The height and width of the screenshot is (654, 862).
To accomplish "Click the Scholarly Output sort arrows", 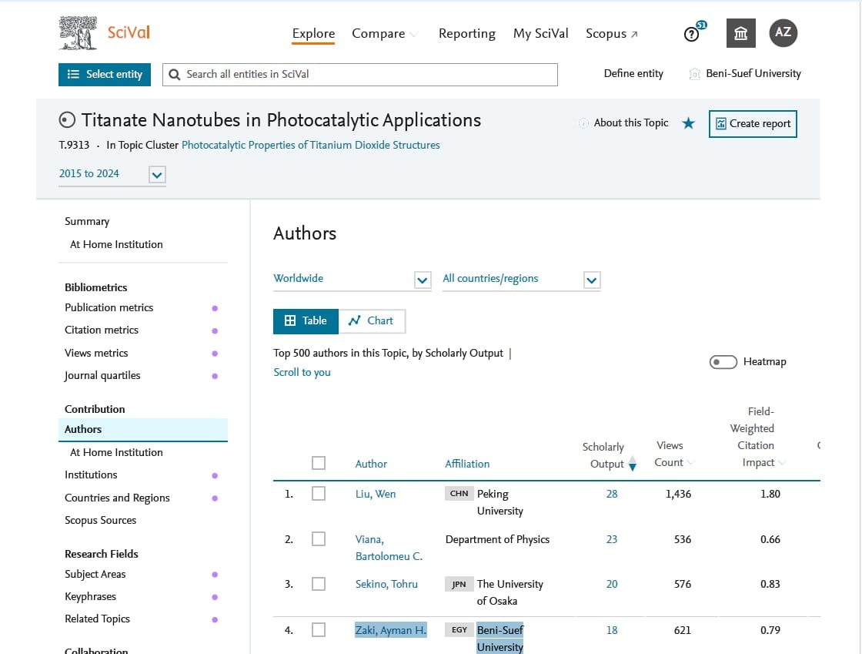I will pos(632,463).
